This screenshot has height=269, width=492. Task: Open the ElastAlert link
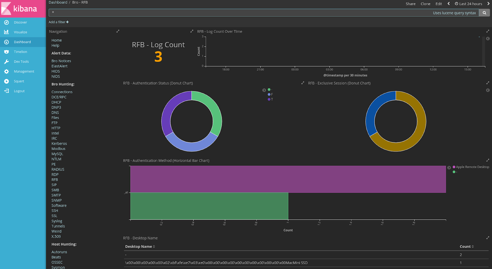point(59,66)
